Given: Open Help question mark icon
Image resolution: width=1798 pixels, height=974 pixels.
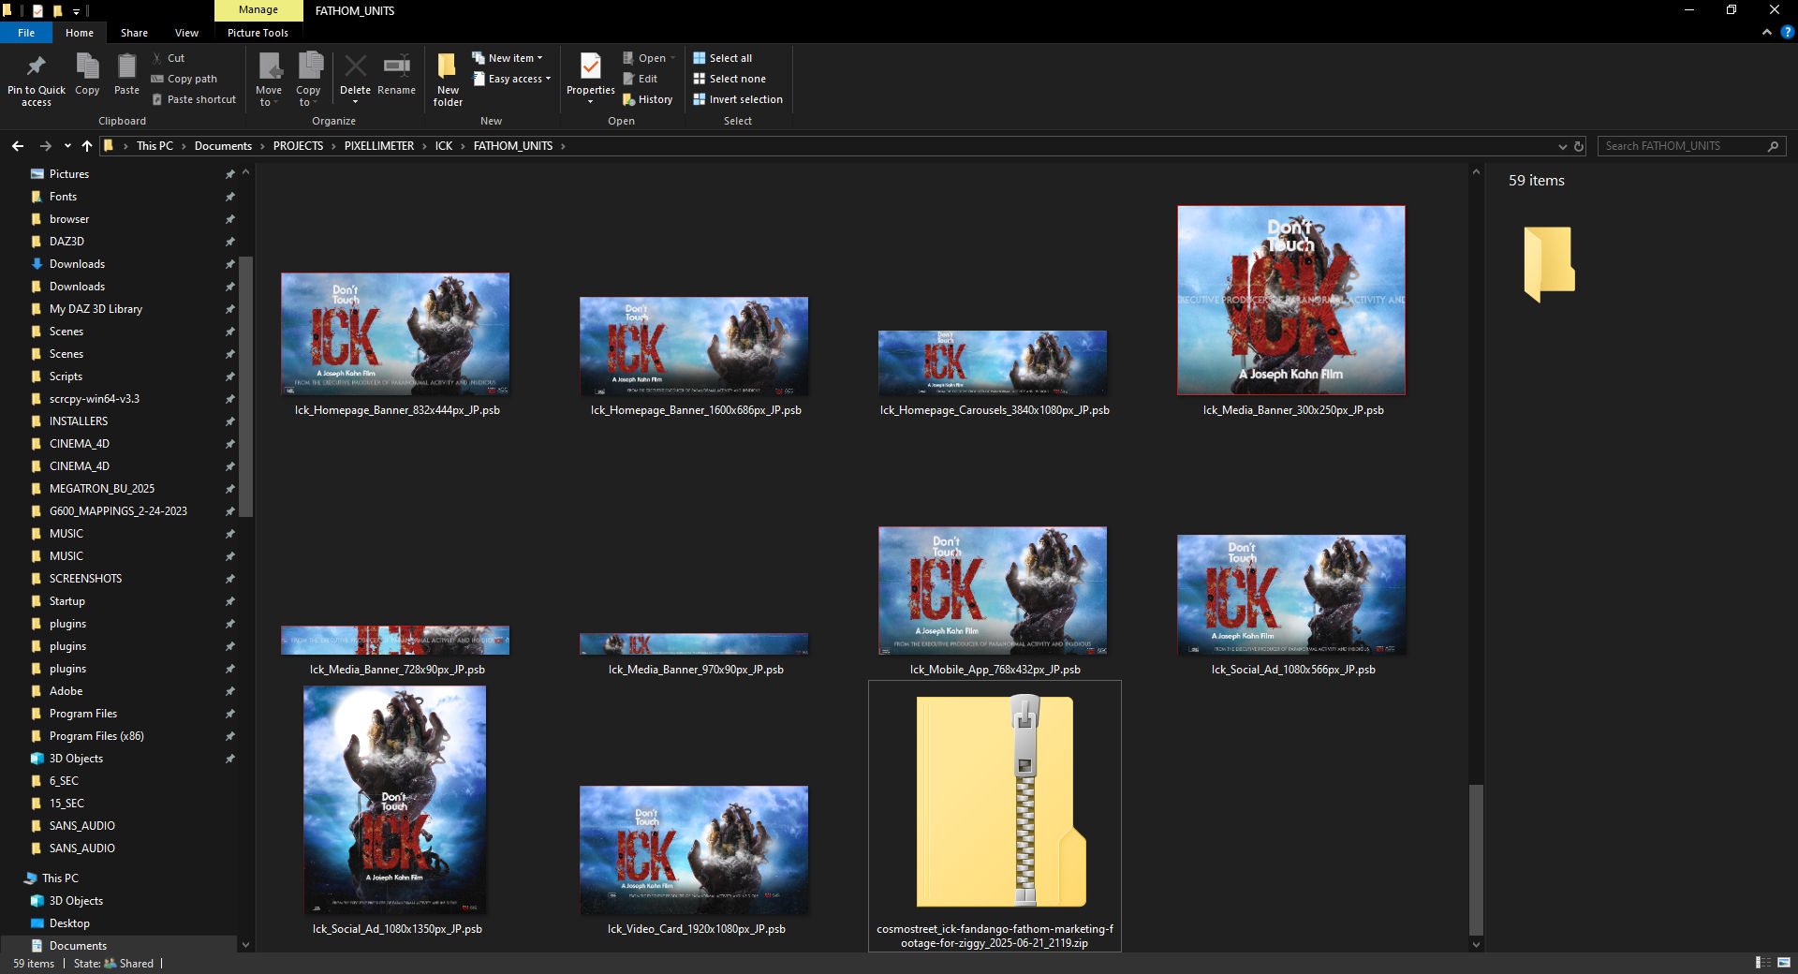Looking at the screenshot, I should [1787, 32].
